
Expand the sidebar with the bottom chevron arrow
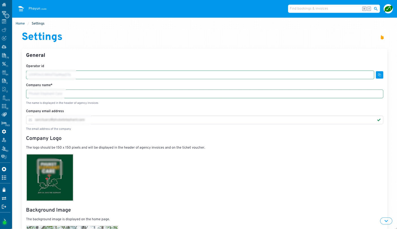(x=5, y=220)
